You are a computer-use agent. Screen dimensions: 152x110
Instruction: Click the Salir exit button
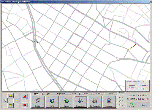(x=144, y=105)
